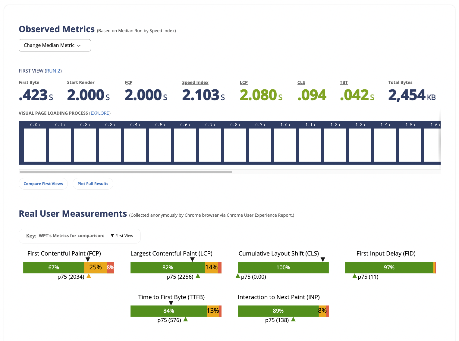Click the black First View marker above CLS bar

(323, 259)
